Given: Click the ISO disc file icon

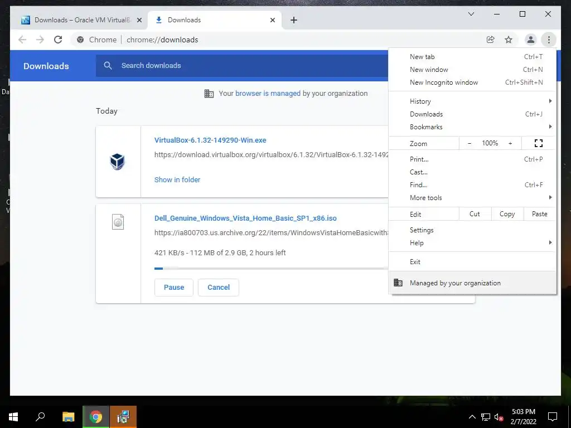Looking at the screenshot, I should [118, 222].
